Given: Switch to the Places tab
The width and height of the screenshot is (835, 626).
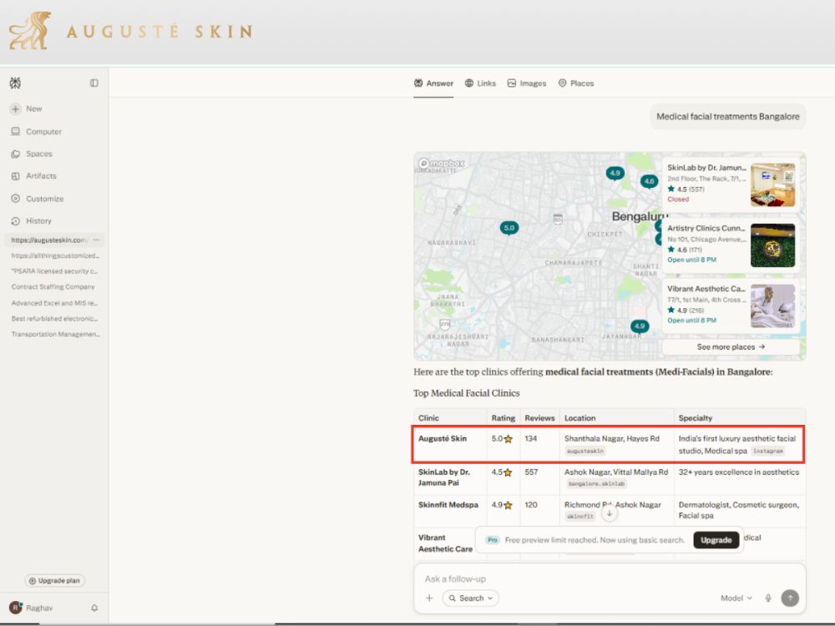Looking at the screenshot, I should [x=575, y=83].
